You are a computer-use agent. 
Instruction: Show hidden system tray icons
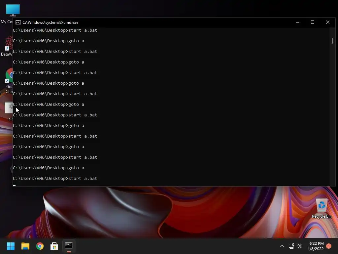tap(282, 246)
